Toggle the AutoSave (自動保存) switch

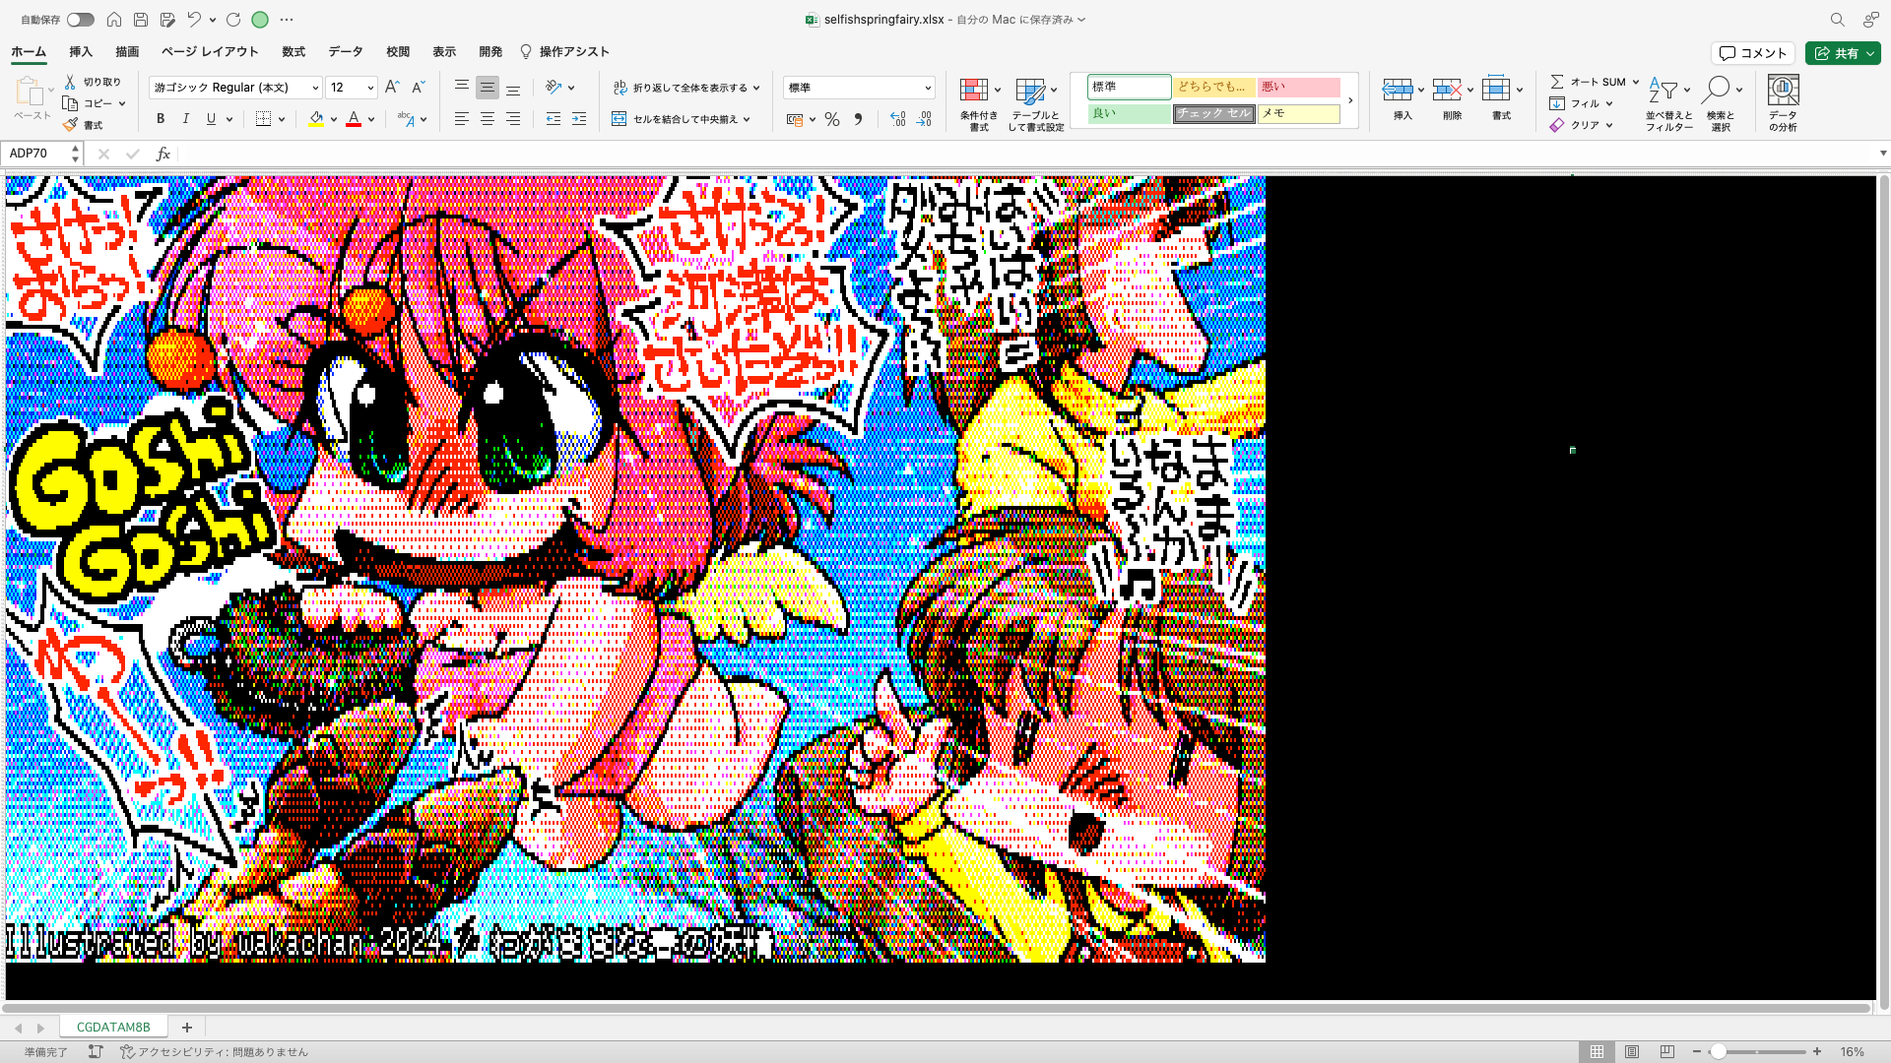pos(81,20)
